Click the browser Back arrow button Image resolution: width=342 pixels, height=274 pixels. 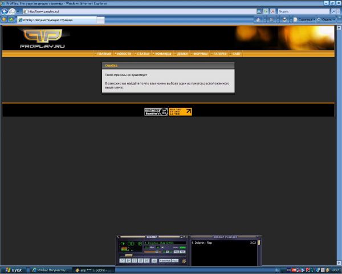coord(5,11)
